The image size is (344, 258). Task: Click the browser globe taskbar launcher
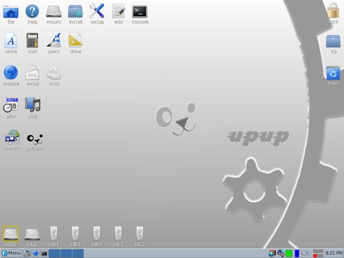point(36,253)
